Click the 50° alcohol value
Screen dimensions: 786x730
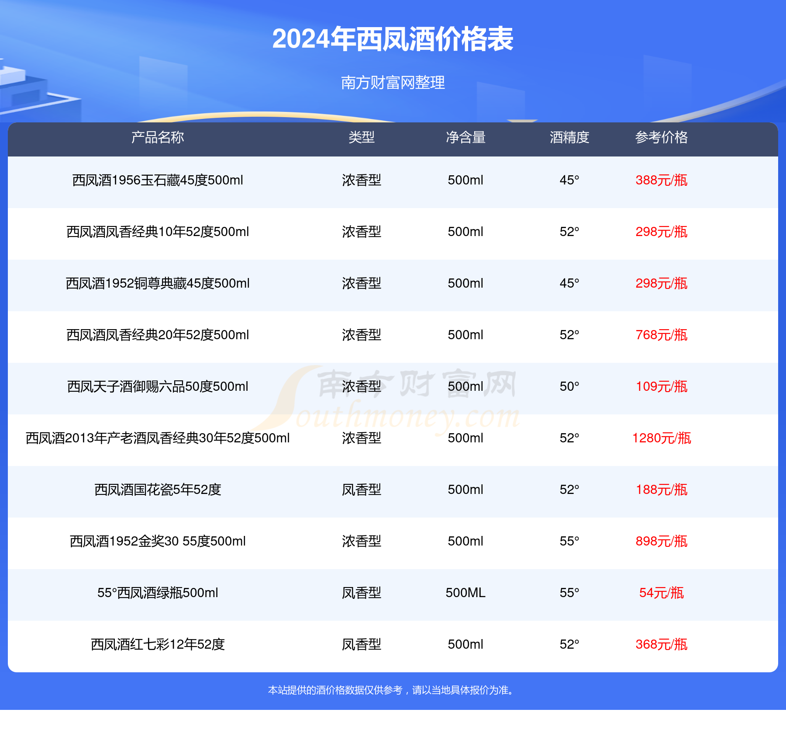(569, 386)
